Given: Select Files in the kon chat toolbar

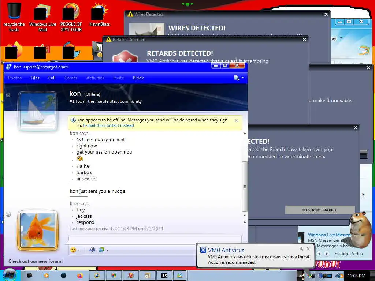Looking at the screenshot, I should tap(35, 78).
